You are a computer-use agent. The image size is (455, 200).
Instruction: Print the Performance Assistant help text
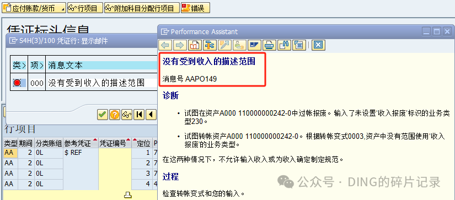pos(269,45)
